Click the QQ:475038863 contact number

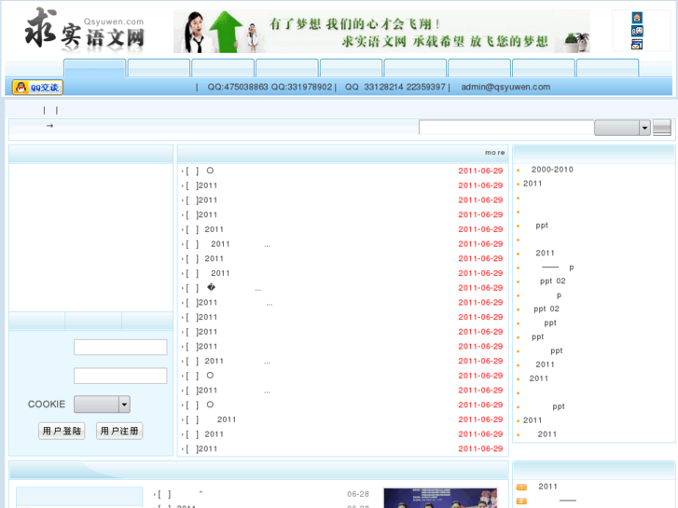coord(238,87)
